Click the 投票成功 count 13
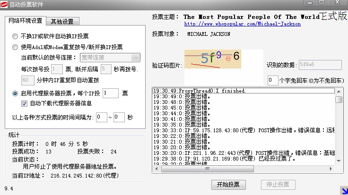348x195 pixels. tap(49, 152)
